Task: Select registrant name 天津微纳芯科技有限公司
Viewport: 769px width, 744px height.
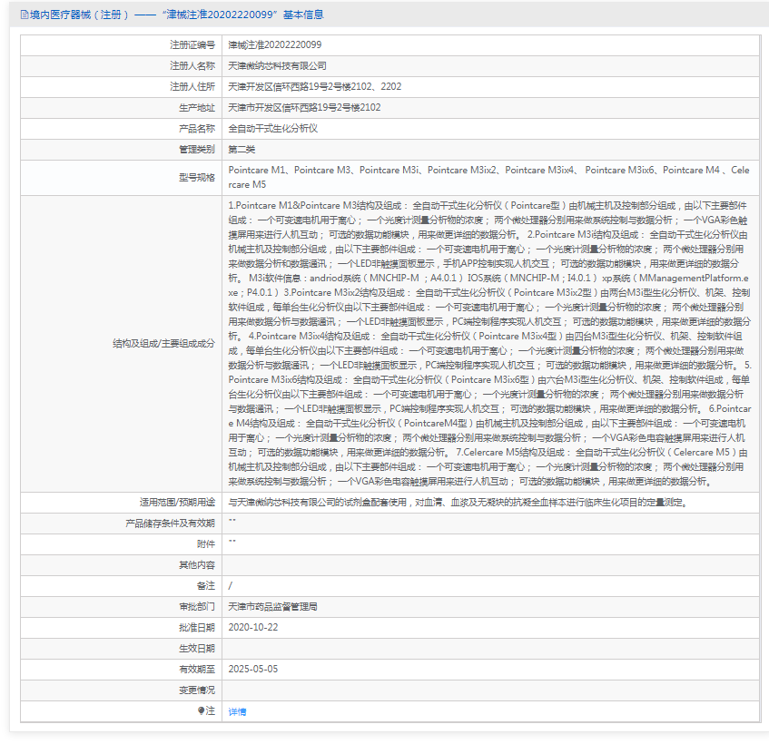Action: (x=278, y=65)
